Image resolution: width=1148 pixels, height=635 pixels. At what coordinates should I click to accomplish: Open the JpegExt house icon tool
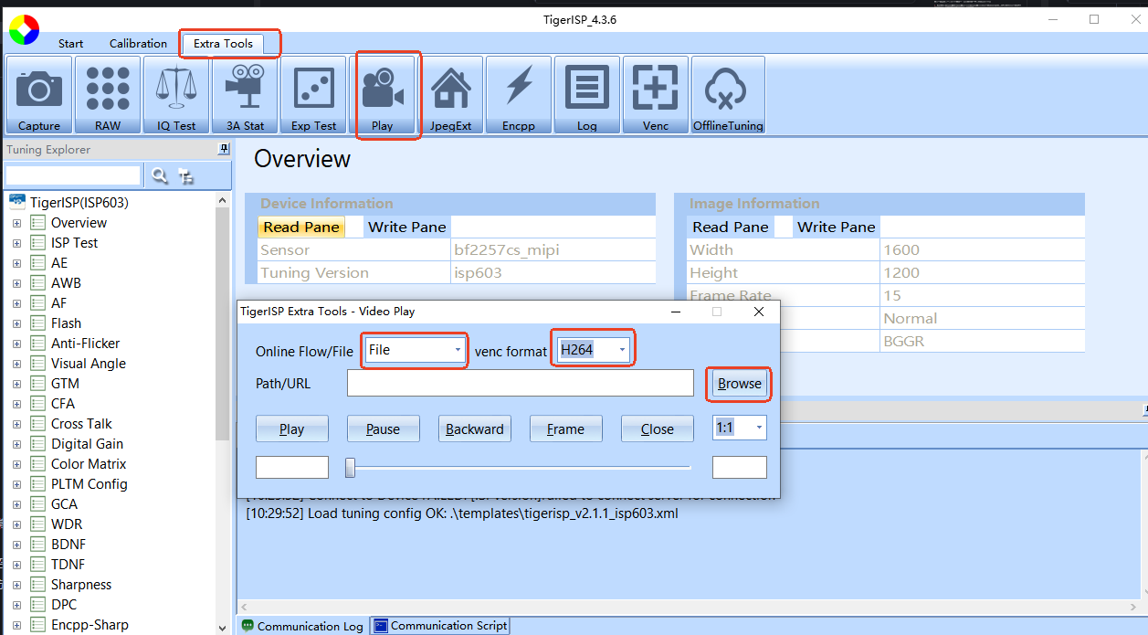coord(450,95)
